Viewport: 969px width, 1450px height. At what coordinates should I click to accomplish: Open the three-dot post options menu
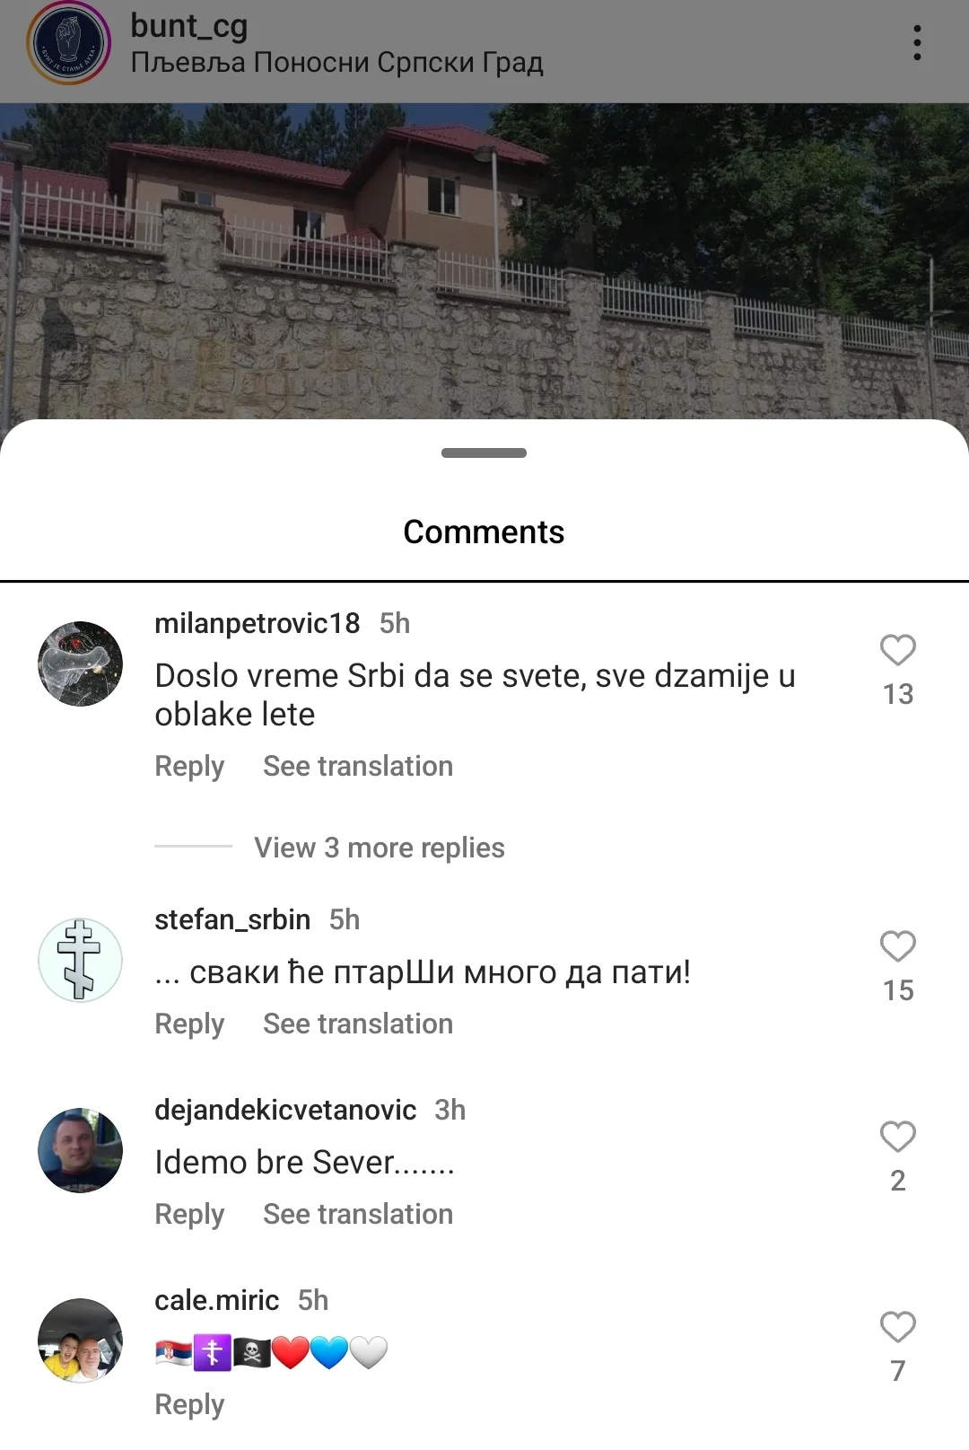pos(916,43)
